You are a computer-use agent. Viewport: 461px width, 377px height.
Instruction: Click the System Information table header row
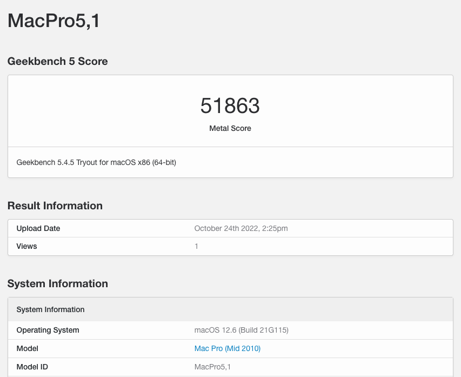[x=230, y=309]
